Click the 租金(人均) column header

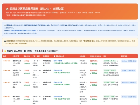coord(27,56)
